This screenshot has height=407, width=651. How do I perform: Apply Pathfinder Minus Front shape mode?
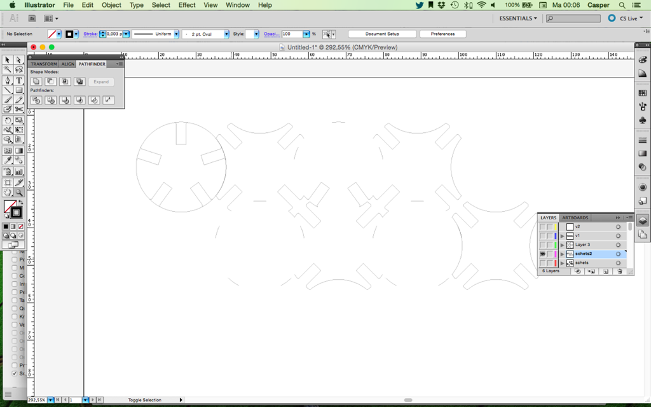(51, 82)
